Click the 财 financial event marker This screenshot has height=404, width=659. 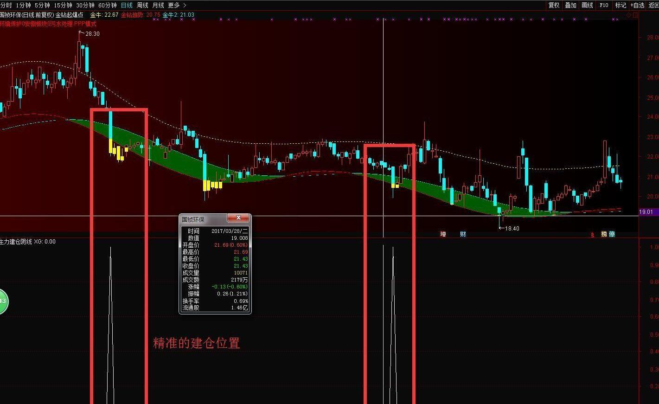[x=463, y=234]
